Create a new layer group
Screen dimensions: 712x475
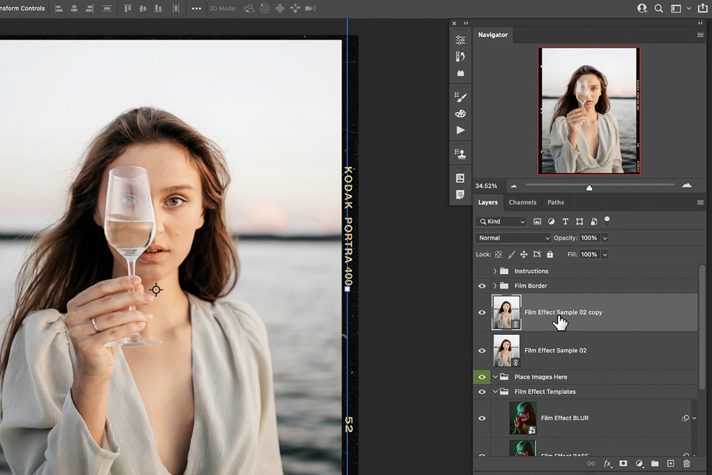pos(654,463)
